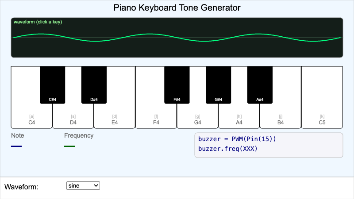The height and width of the screenshot is (200, 354).
Task: Open the Waveform sine dropdown
Action: click(x=83, y=186)
